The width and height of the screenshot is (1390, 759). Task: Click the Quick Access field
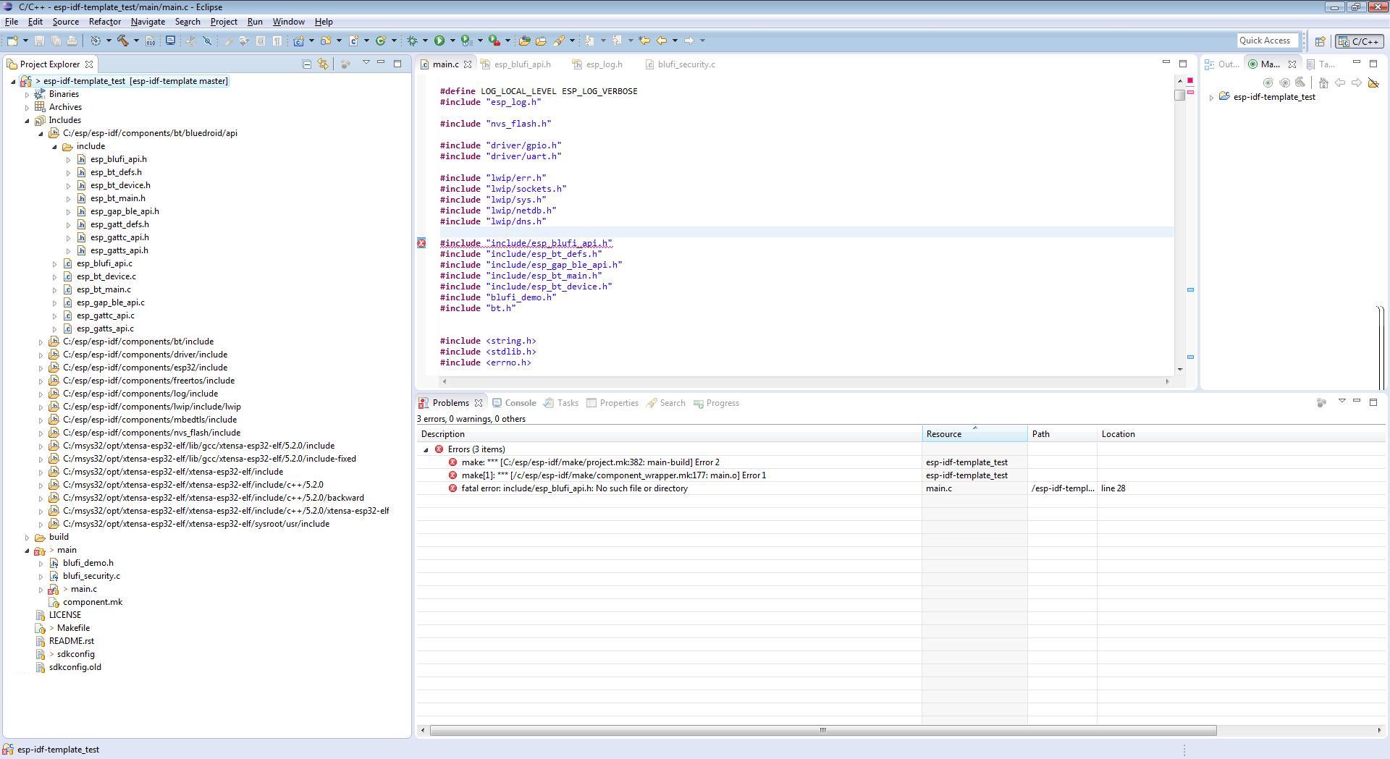click(1266, 41)
